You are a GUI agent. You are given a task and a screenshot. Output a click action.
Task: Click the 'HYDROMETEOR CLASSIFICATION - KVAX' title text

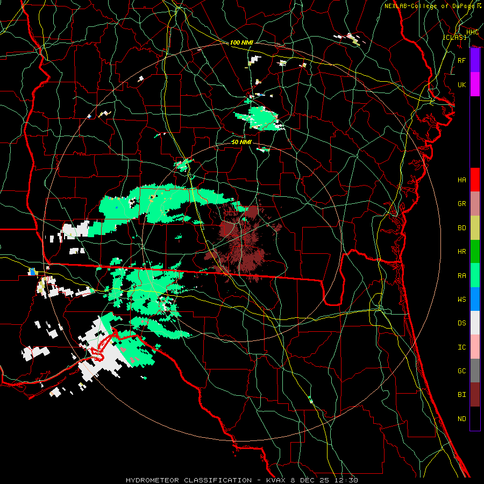(205, 480)
